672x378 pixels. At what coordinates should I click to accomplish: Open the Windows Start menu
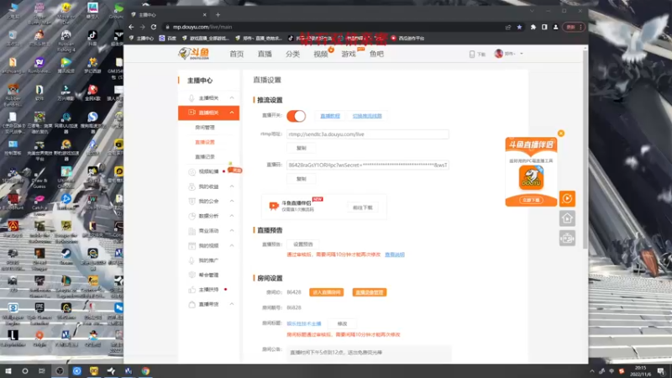8,371
